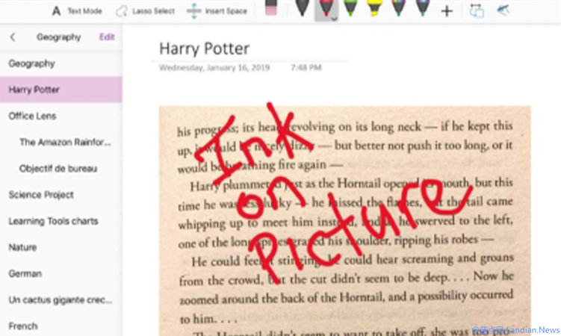Pick the green pen

point(350,8)
